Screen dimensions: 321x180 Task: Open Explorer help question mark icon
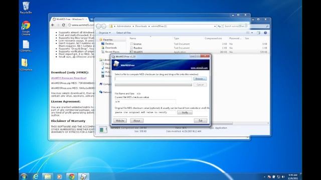pyautogui.click(x=265, y=33)
